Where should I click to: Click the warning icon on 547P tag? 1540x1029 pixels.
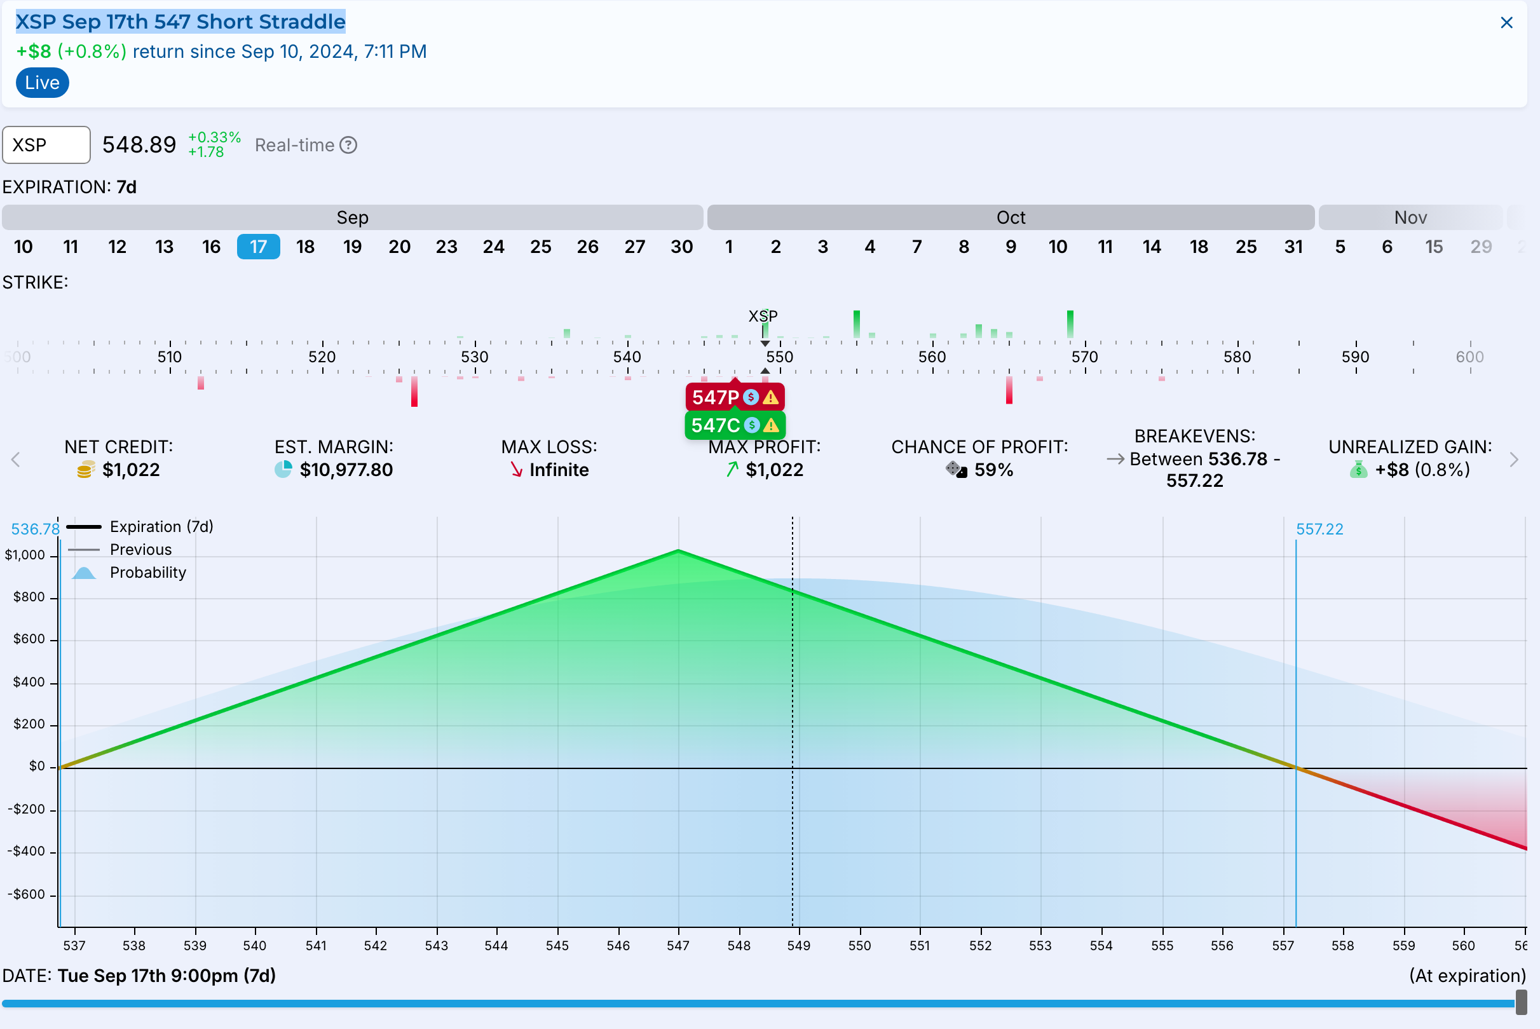point(770,397)
